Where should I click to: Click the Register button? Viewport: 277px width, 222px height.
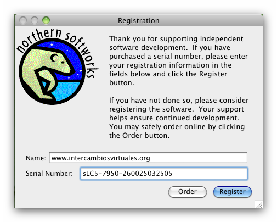point(232,192)
